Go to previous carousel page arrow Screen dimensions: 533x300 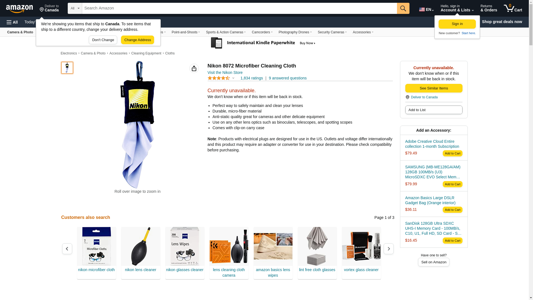tap(67, 249)
